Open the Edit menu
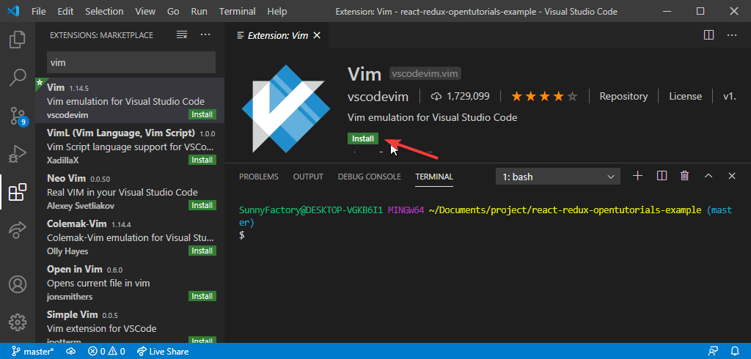The width and height of the screenshot is (751, 359). click(x=65, y=11)
